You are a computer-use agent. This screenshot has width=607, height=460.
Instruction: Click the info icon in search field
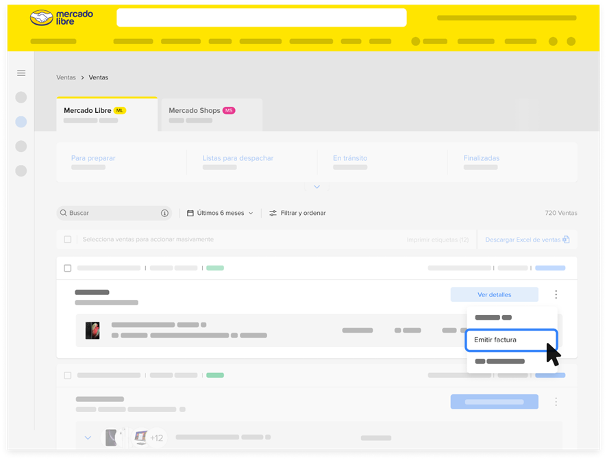[x=164, y=213]
